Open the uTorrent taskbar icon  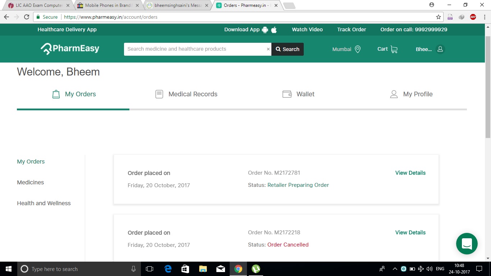click(256, 269)
